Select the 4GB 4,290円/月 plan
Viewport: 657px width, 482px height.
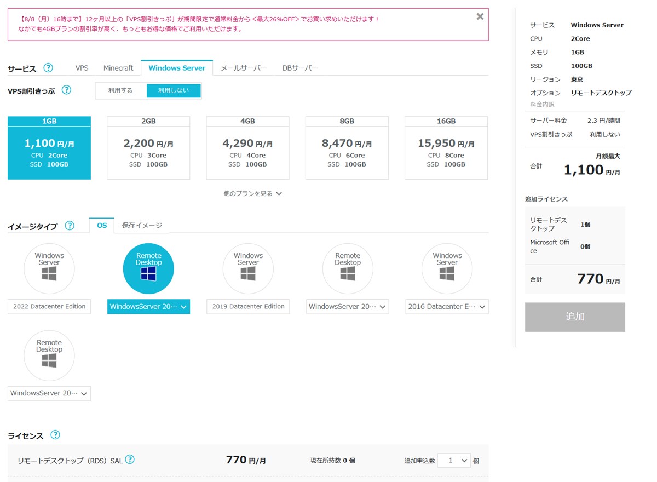247,148
